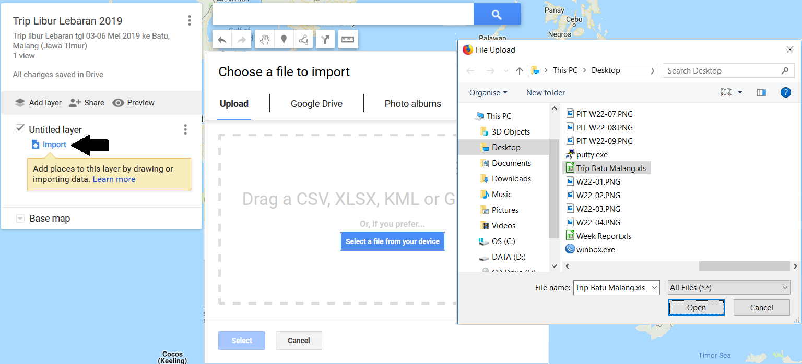Click the forward arrow in File Upload
Image resolution: width=802 pixels, height=364 pixels.
click(490, 71)
